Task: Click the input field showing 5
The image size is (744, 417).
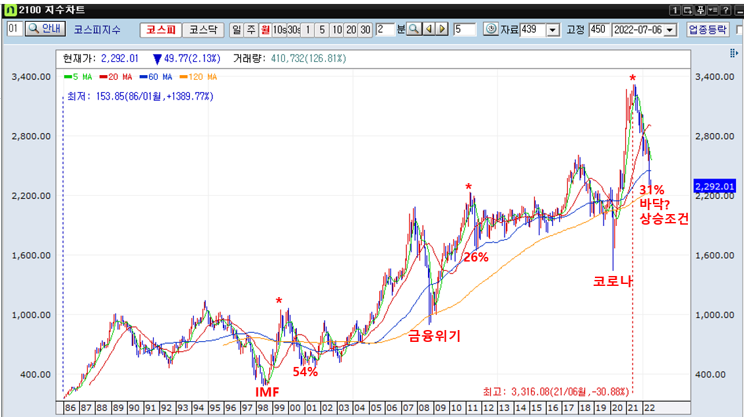Action: coord(464,30)
